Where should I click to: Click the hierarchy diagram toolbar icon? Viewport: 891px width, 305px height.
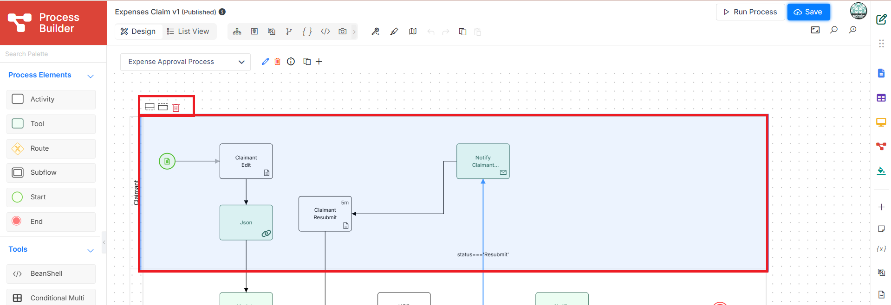(237, 32)
